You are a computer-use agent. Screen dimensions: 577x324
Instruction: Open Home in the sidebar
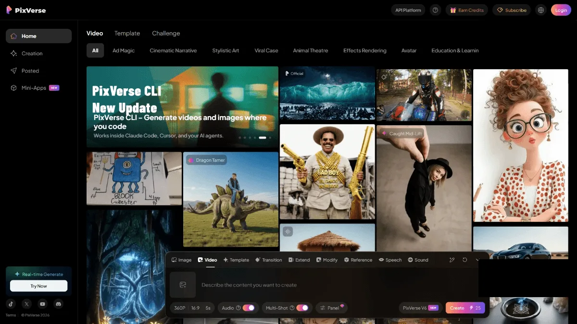point(38,36)
